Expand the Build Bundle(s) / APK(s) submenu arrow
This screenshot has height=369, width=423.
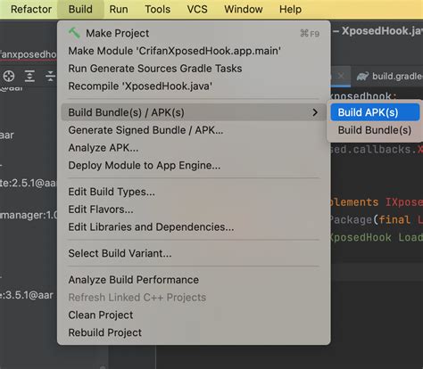(315, 112)
